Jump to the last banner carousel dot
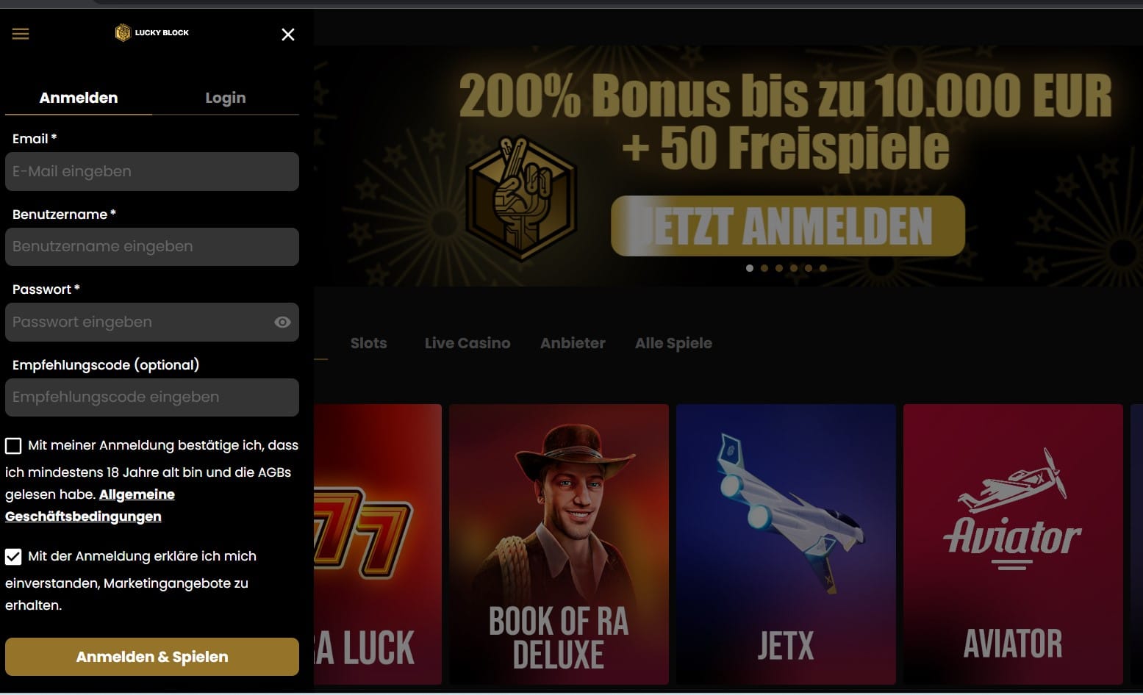Image resolution: width=1143 pixels, height=695 pixels. click(823, 268)
